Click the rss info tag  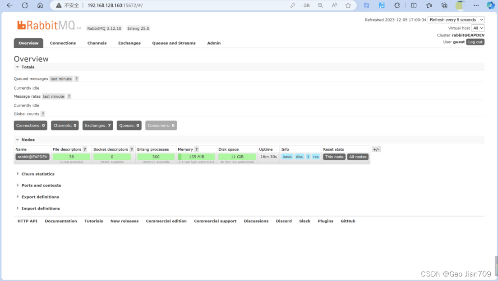[x=316, y=157]
